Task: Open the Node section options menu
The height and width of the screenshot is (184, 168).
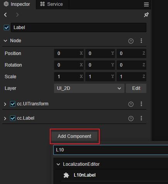Action: click(141, 41)
